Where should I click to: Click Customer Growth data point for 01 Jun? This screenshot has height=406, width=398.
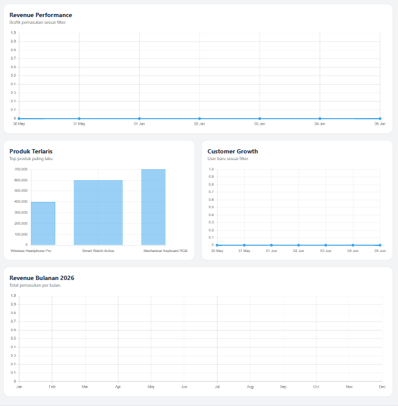coord(272,245)
